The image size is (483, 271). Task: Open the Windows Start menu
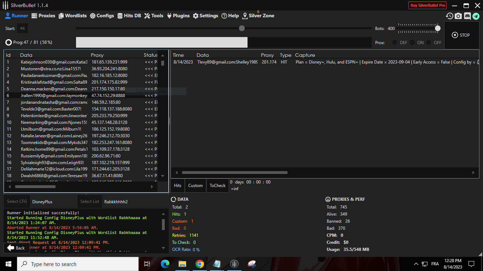[8, 264]
